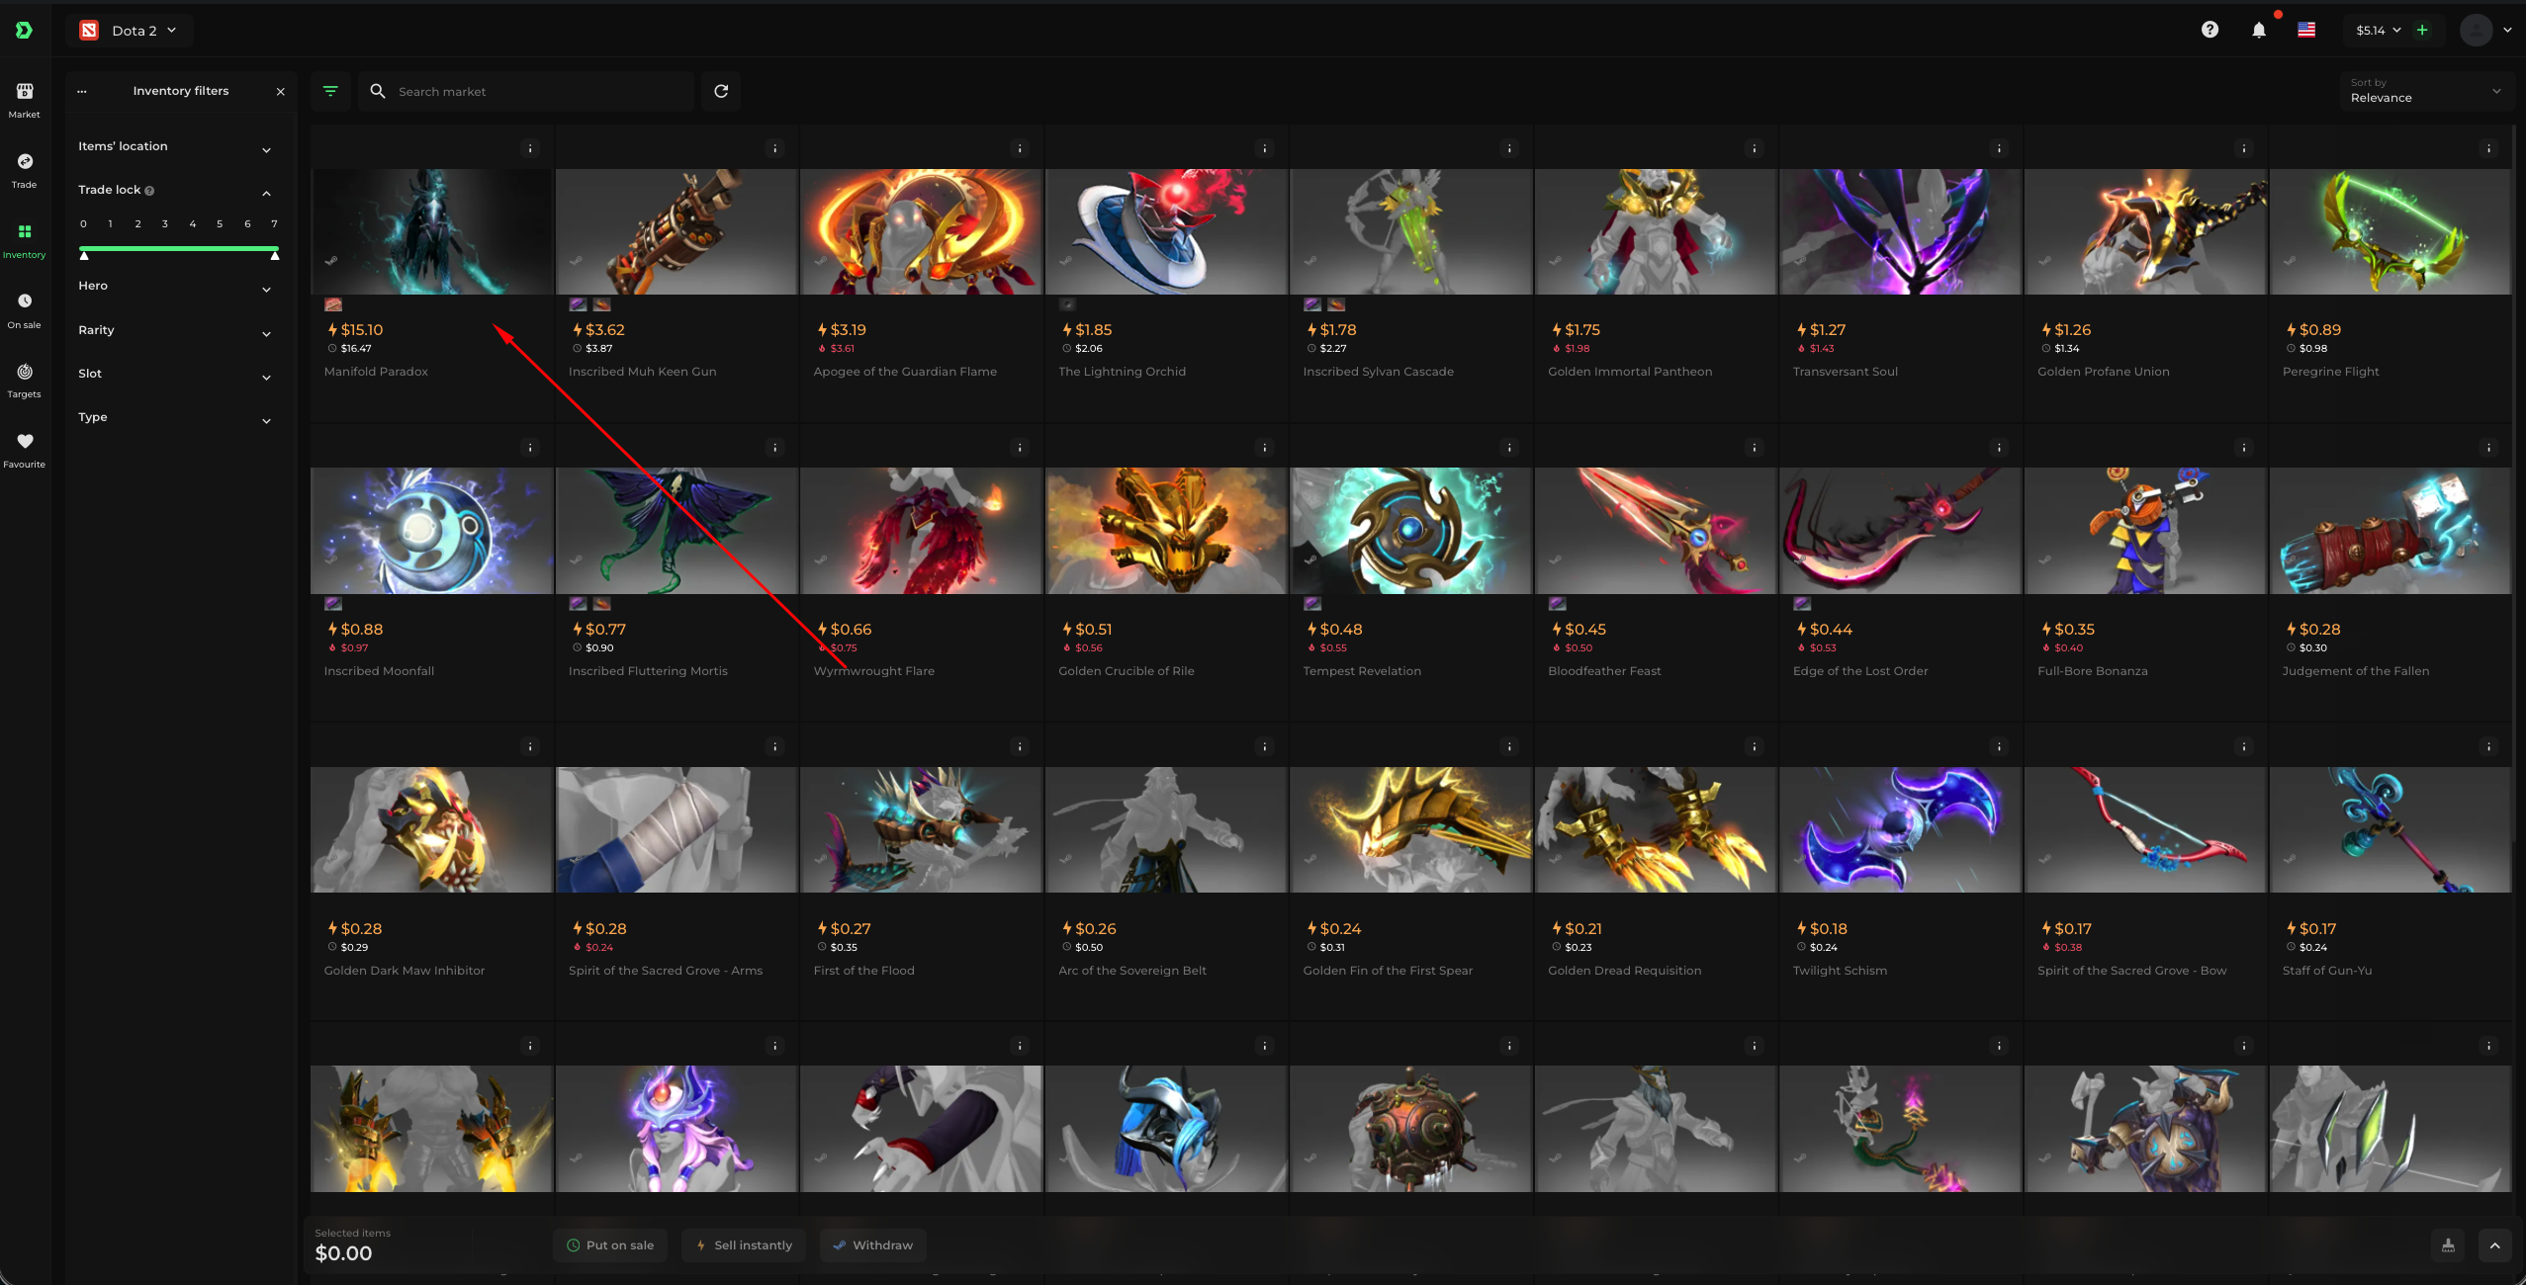Select the Manifold Paradox item thumbnail

pos(431,231)
